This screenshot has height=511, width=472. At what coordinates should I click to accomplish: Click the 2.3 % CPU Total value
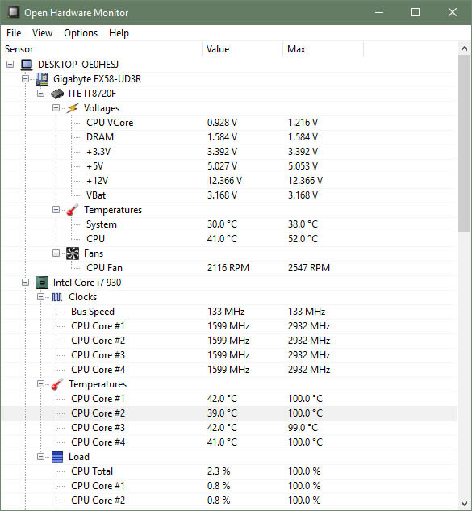tap(219, 471)
